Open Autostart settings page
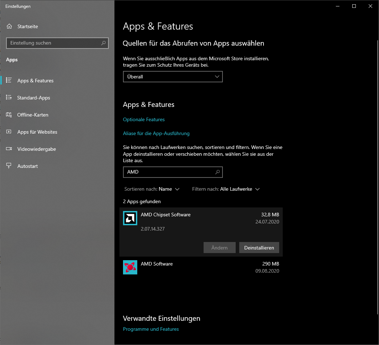 [27, 166]
